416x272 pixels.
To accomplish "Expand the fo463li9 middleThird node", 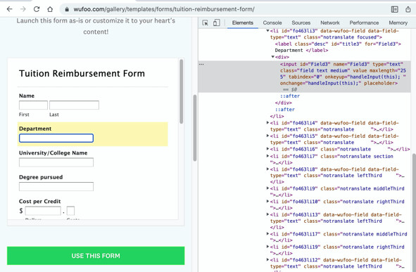I will pos(267,188).
